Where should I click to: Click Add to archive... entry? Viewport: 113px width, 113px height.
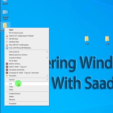[x=27, y=64]
